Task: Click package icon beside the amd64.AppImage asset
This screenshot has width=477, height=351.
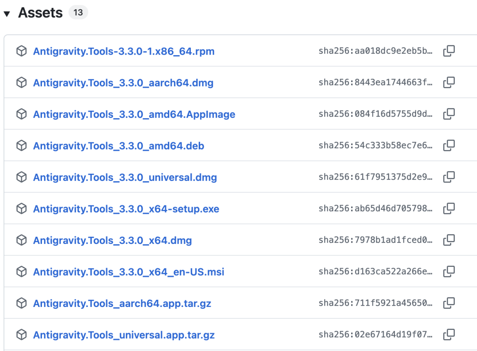Action: (x=21, y=114)
